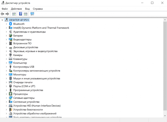Click the Аудиовходы и аудиовыходы speaker icon
Viewport: 167px width, 122px height.
coord(11,32)
